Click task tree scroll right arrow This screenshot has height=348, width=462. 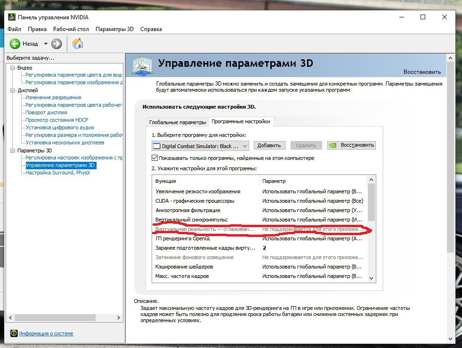point(119,318)
